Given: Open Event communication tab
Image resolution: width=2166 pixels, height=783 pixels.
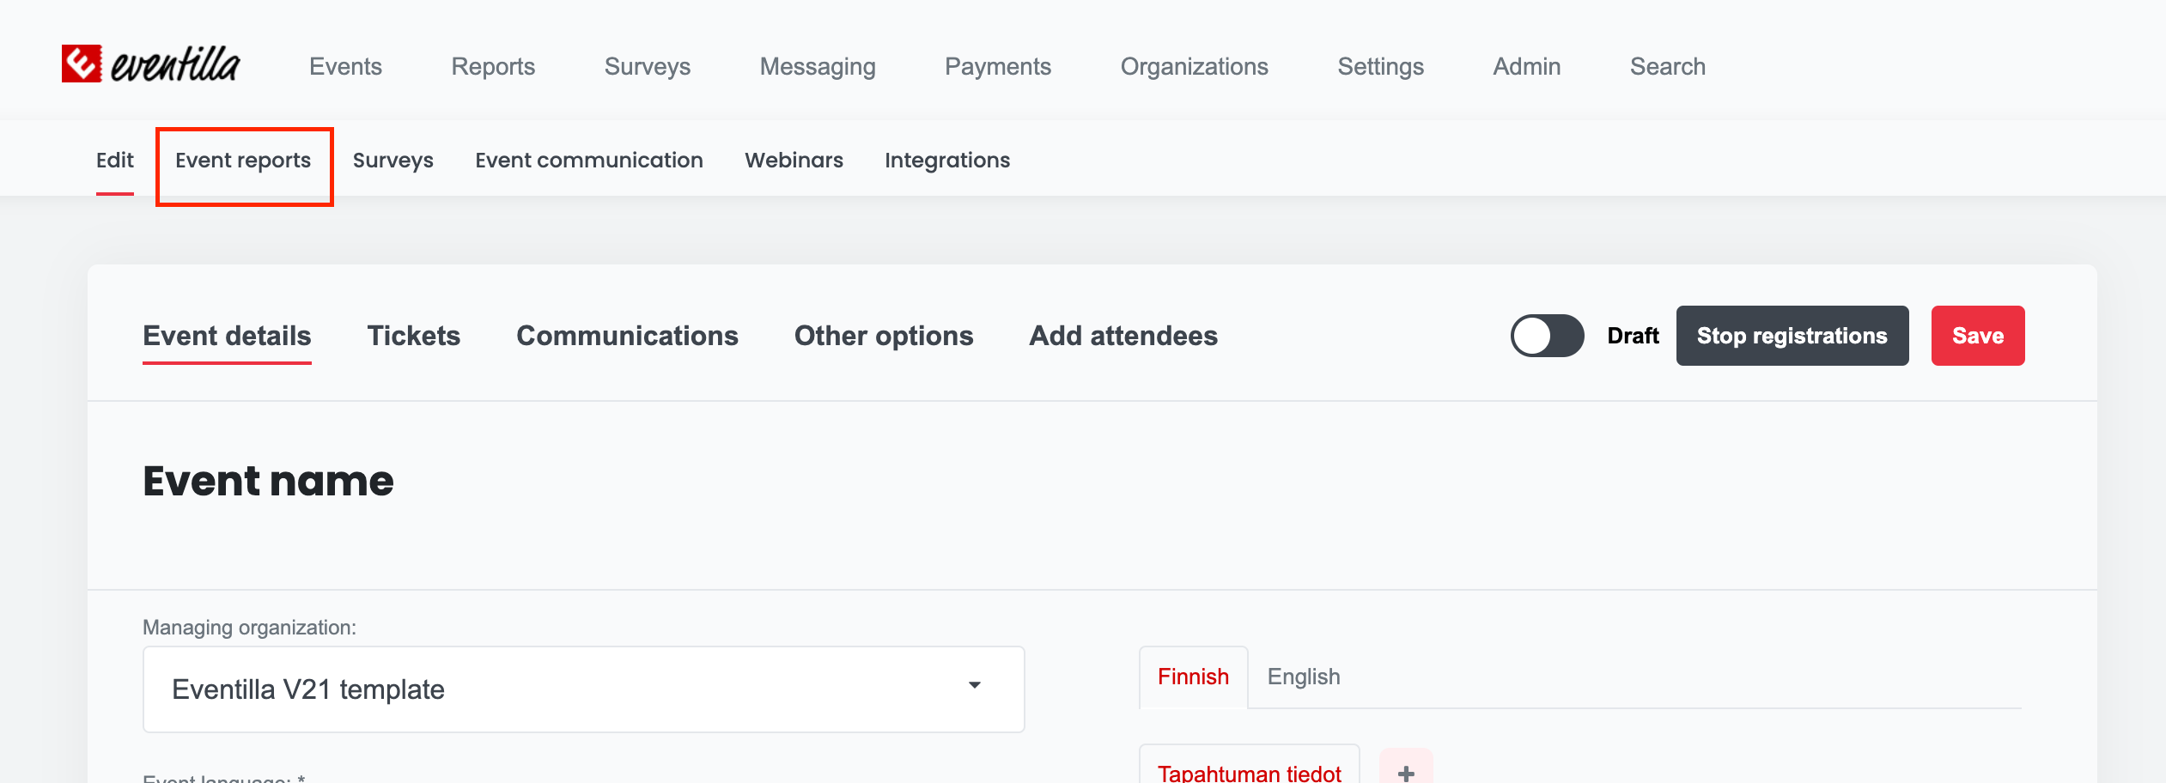Looking at the screenshot, I should 589,161.
